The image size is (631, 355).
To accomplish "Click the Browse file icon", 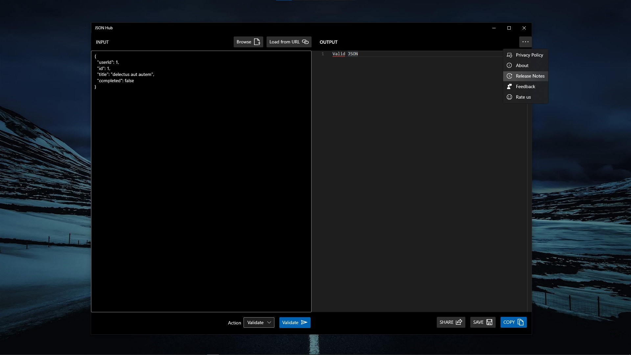I will 257,42.
